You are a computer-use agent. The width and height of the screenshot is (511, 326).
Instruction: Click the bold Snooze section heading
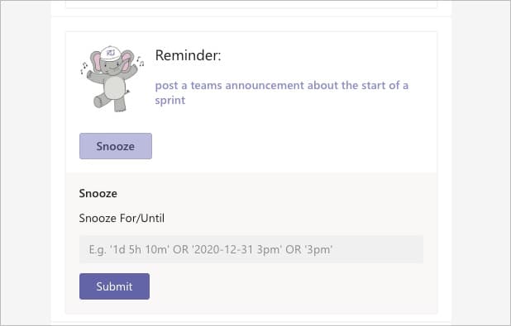coord(98,193)
